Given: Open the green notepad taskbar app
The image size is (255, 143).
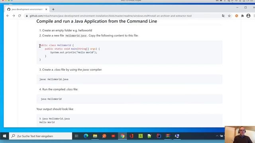Looking at the screenshot, I should [x=150, y=136].
